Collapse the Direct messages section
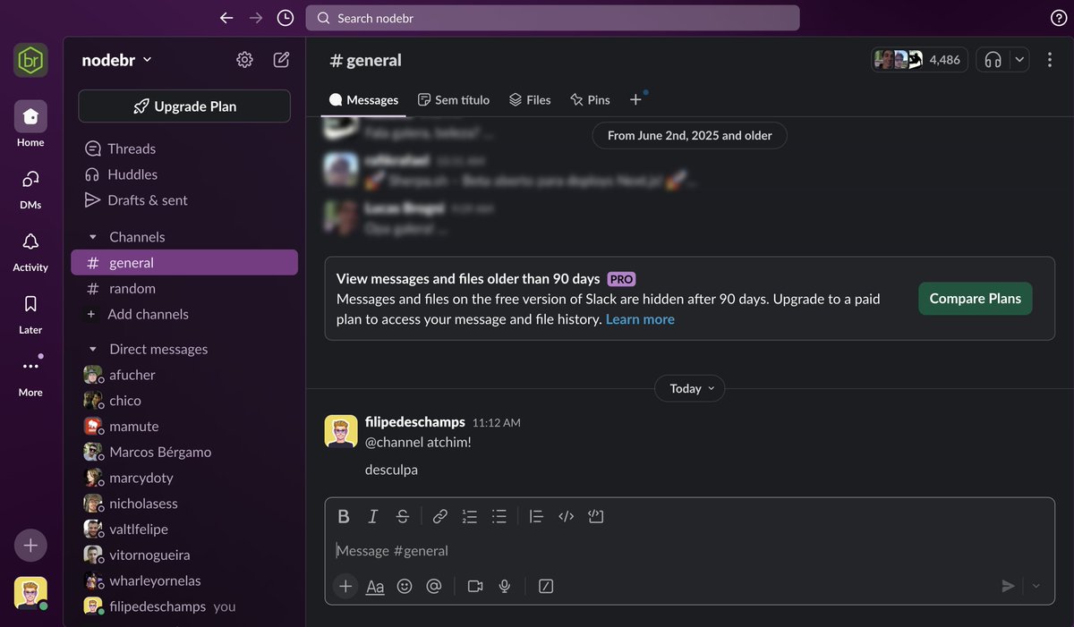This screenshot has height=627, width=1074. [92, 349]
